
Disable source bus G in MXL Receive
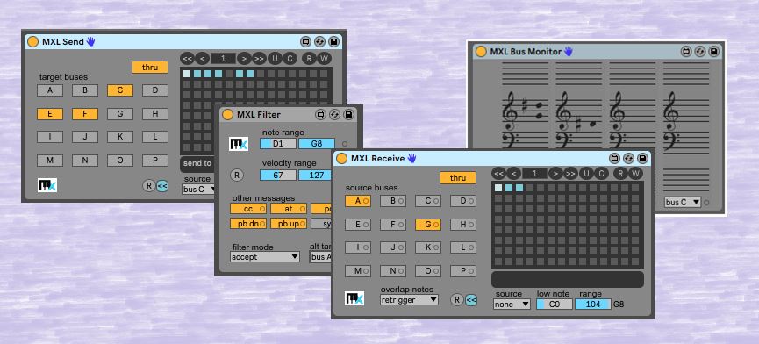pos(428,225)
